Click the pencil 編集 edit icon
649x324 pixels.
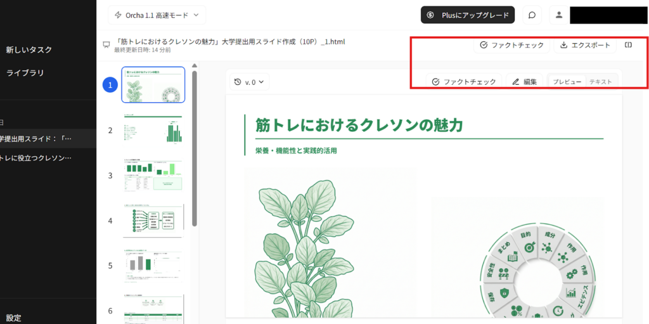pyautogui.click(x=516, y=82)
